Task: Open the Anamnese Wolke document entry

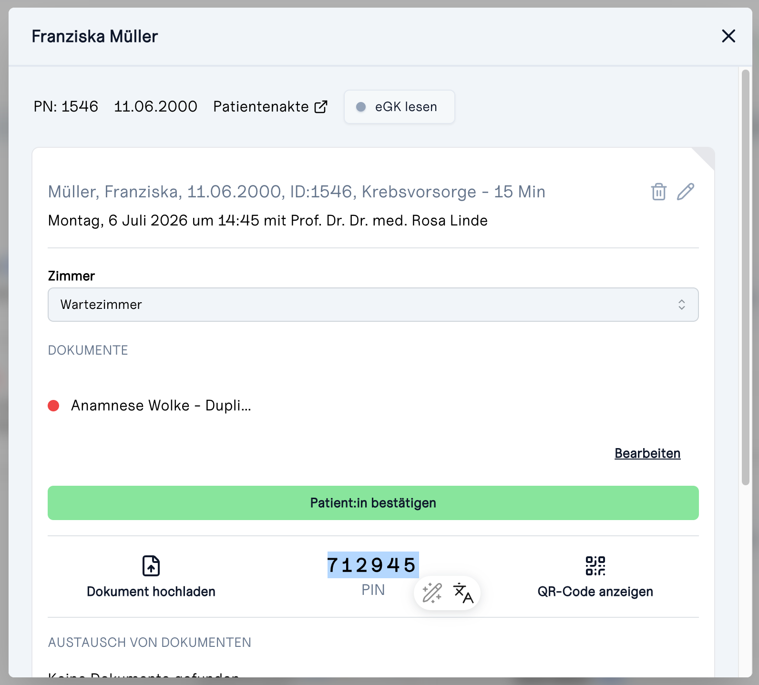Action: pos(161,406)
